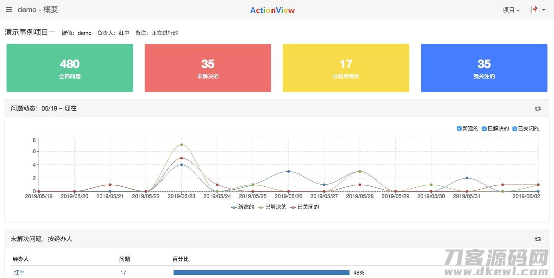Open assignee link 红中 in table
This screenshot has width=554, height=278.
coord(19,273)
